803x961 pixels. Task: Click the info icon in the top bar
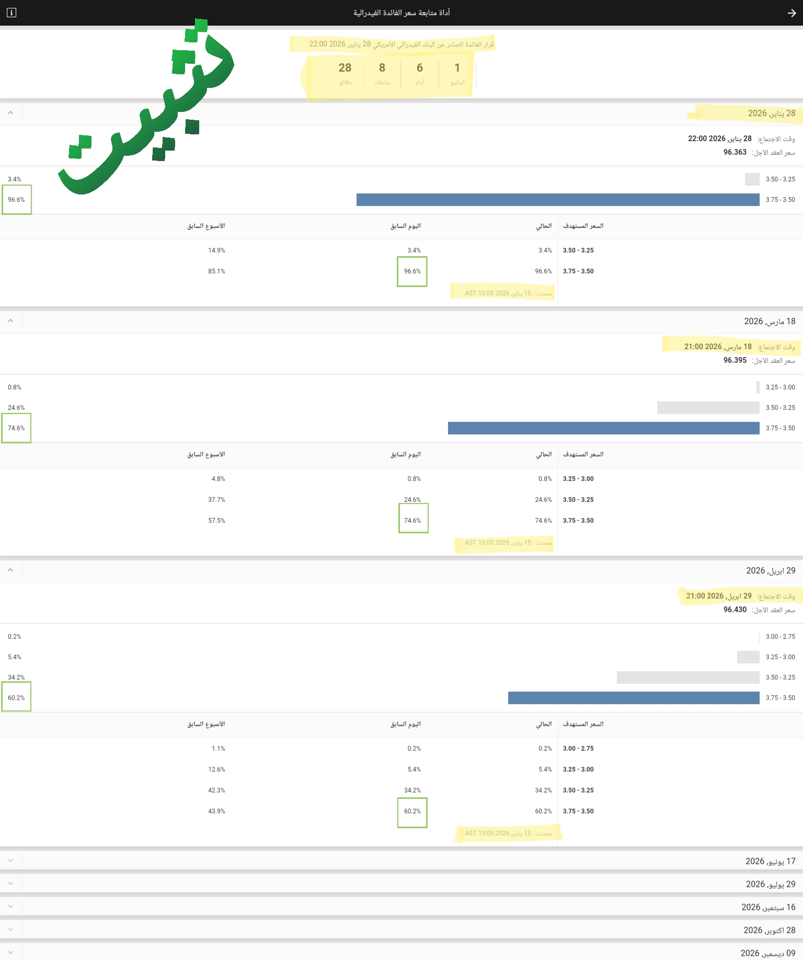tap(12, 13)
